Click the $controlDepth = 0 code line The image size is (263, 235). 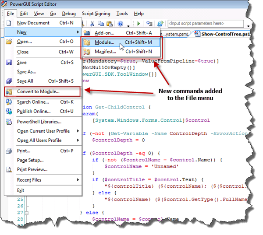(118, 140)
